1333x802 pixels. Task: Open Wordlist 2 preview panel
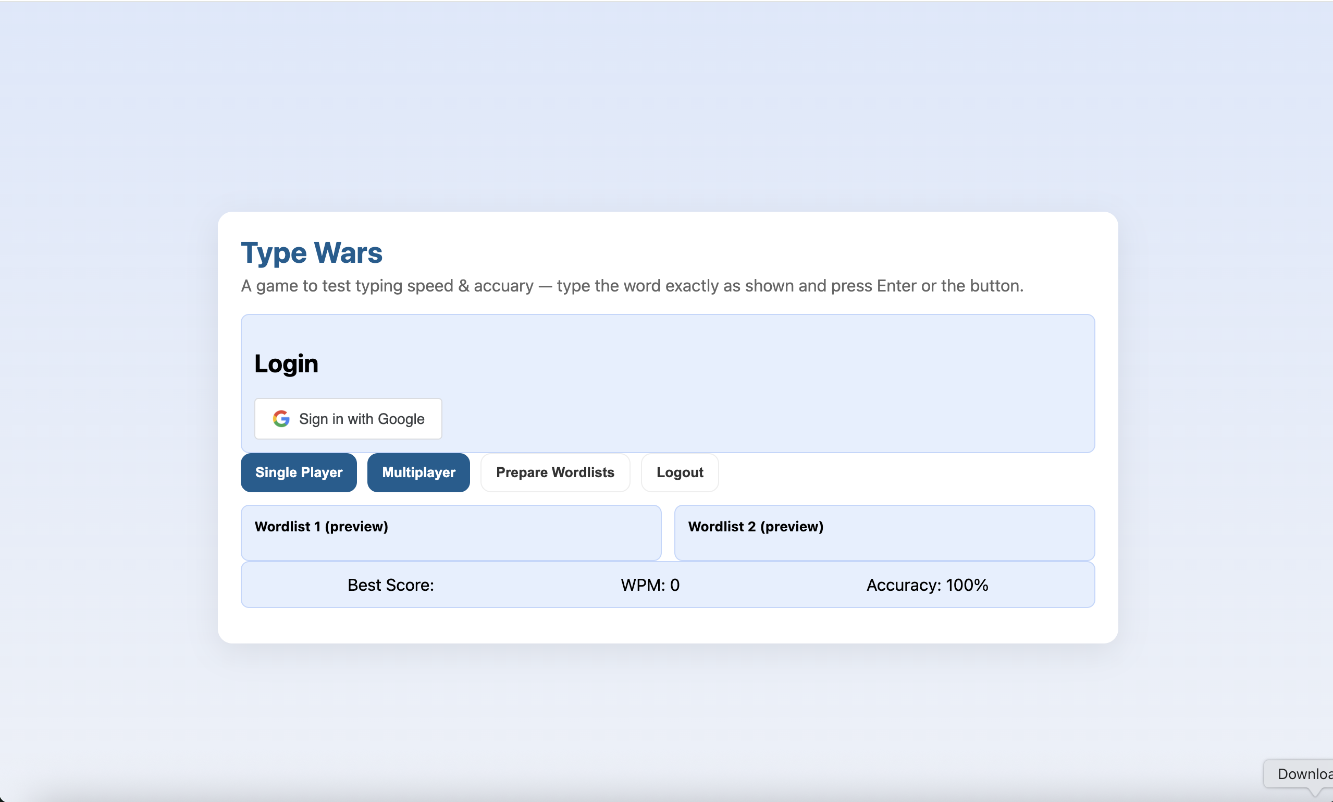pos(884,532)
